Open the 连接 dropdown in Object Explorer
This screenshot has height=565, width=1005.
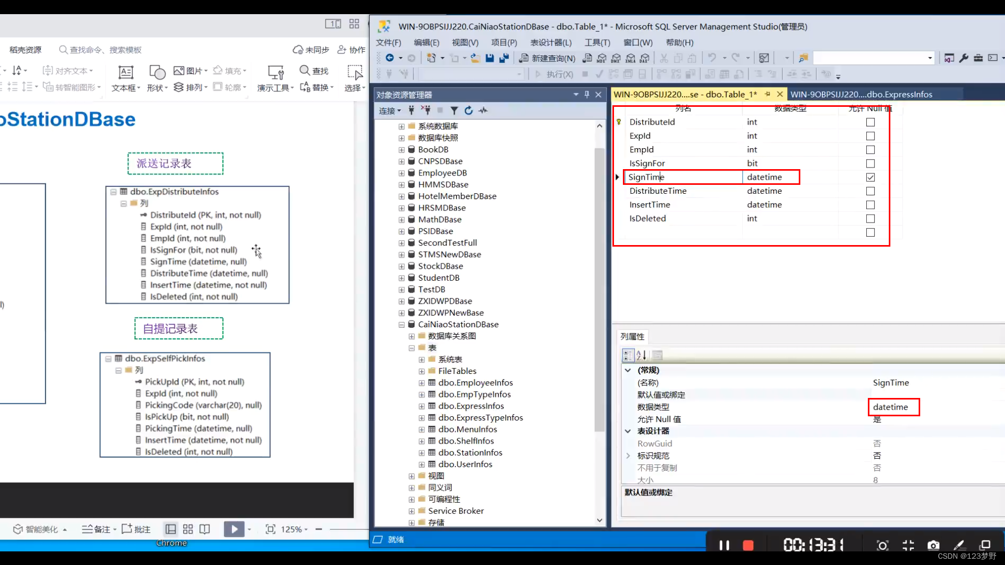tap(389, 110)
